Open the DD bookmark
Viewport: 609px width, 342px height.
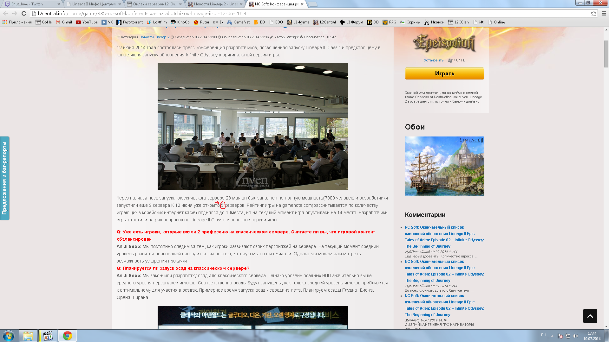tap(373, 22)
